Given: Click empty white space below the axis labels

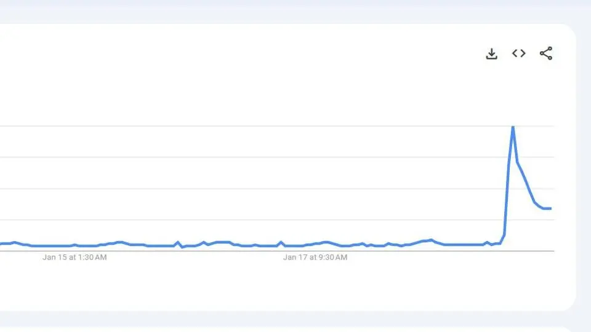Looking at the screenshot, I should (277, 286).
